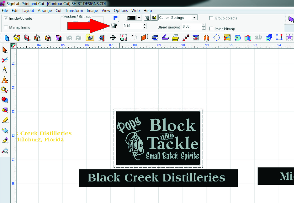
Task: Click the rotate circle arrow icon
Action: [x=134, y=38]
